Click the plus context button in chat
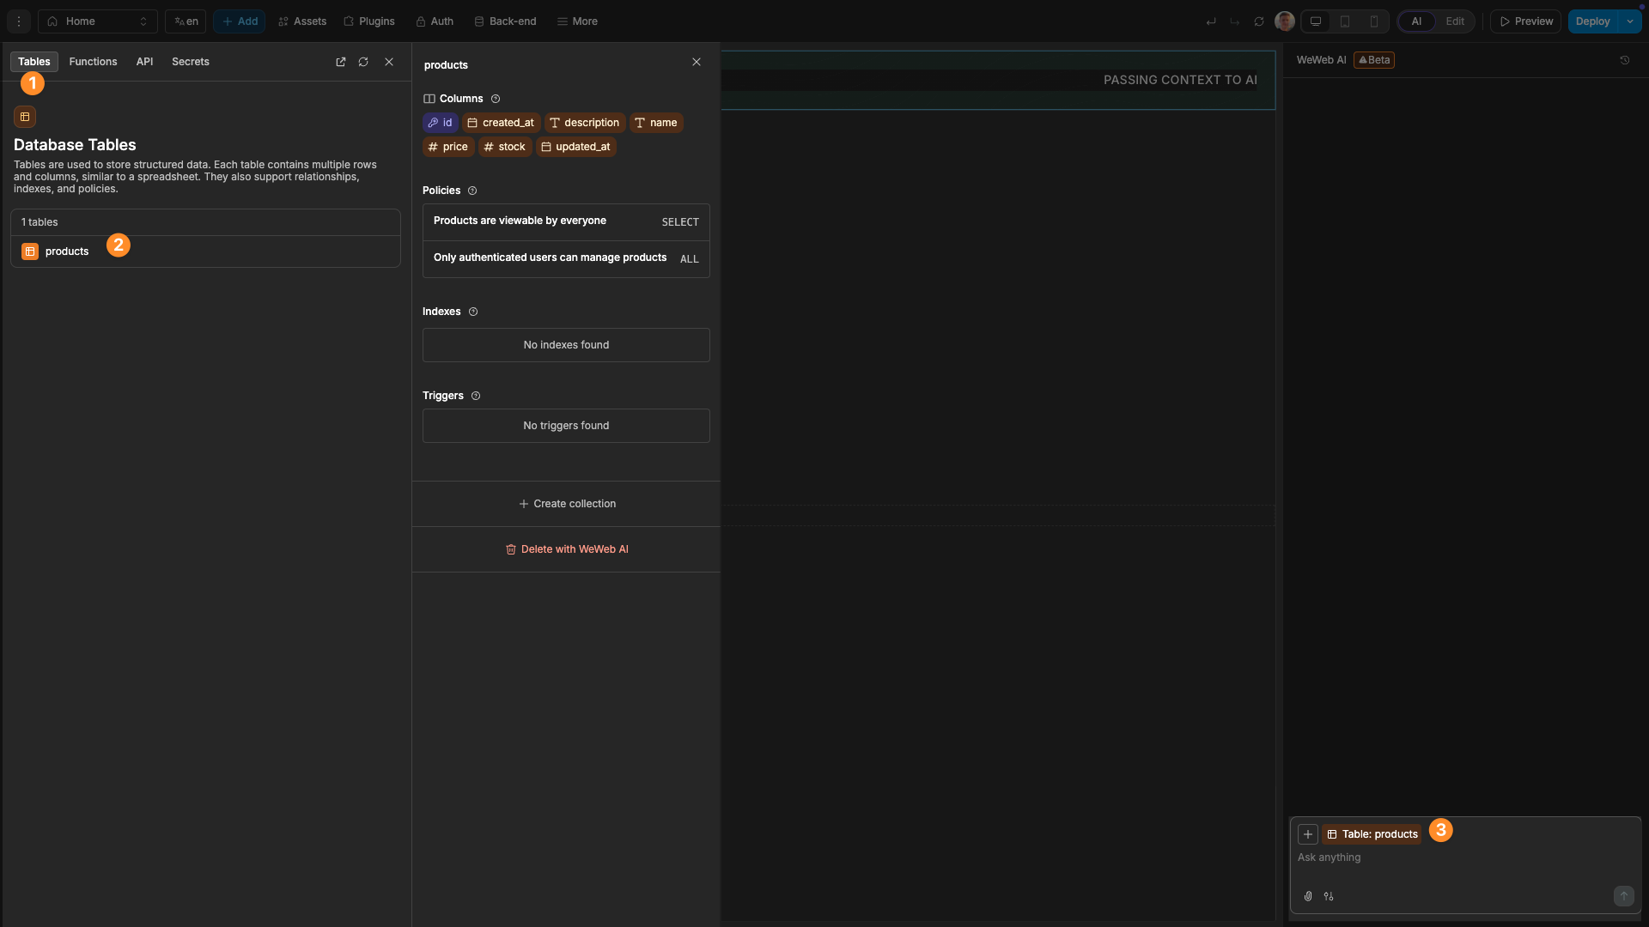Viewport: 1649px width, 927px height. pyautogui.click(x=1308, y=834)
